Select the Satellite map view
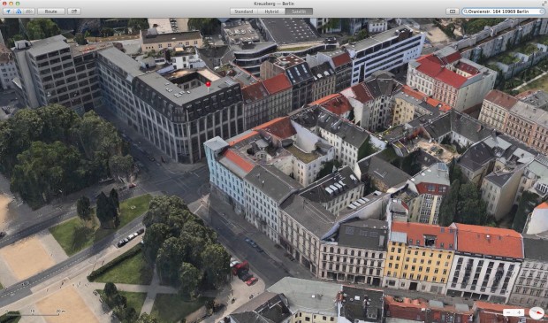The width and height of the screenshot is (548, 323). [x=299, y=12]
